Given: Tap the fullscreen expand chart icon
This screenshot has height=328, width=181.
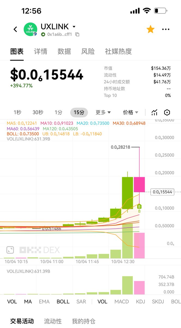Looking at the screenshot, I should click(x=10, y=250).
